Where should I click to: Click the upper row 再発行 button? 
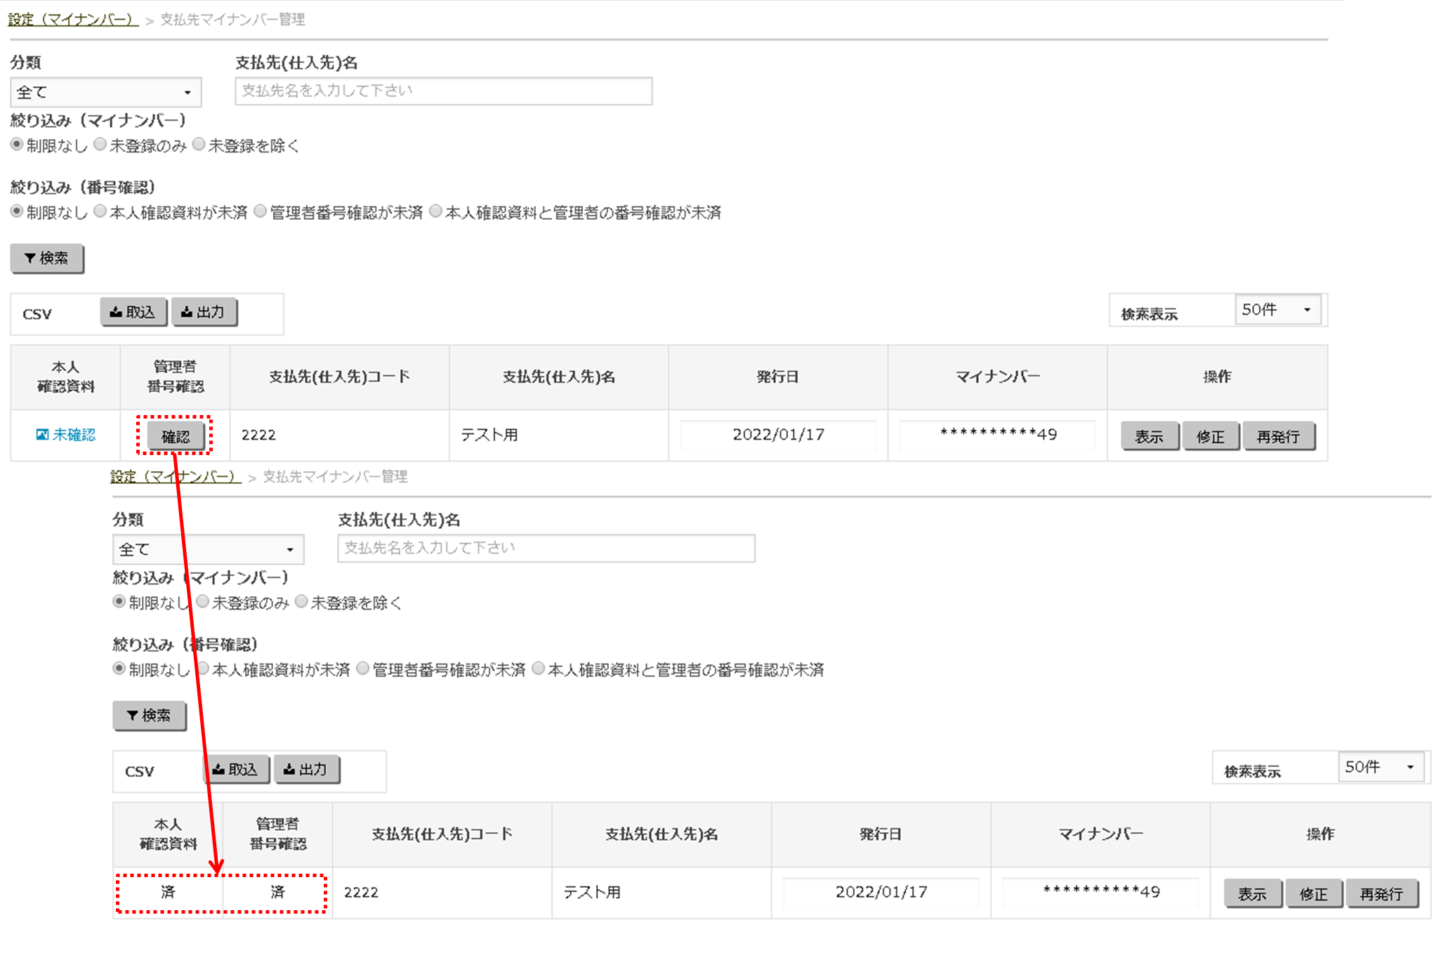point(1277,436)
